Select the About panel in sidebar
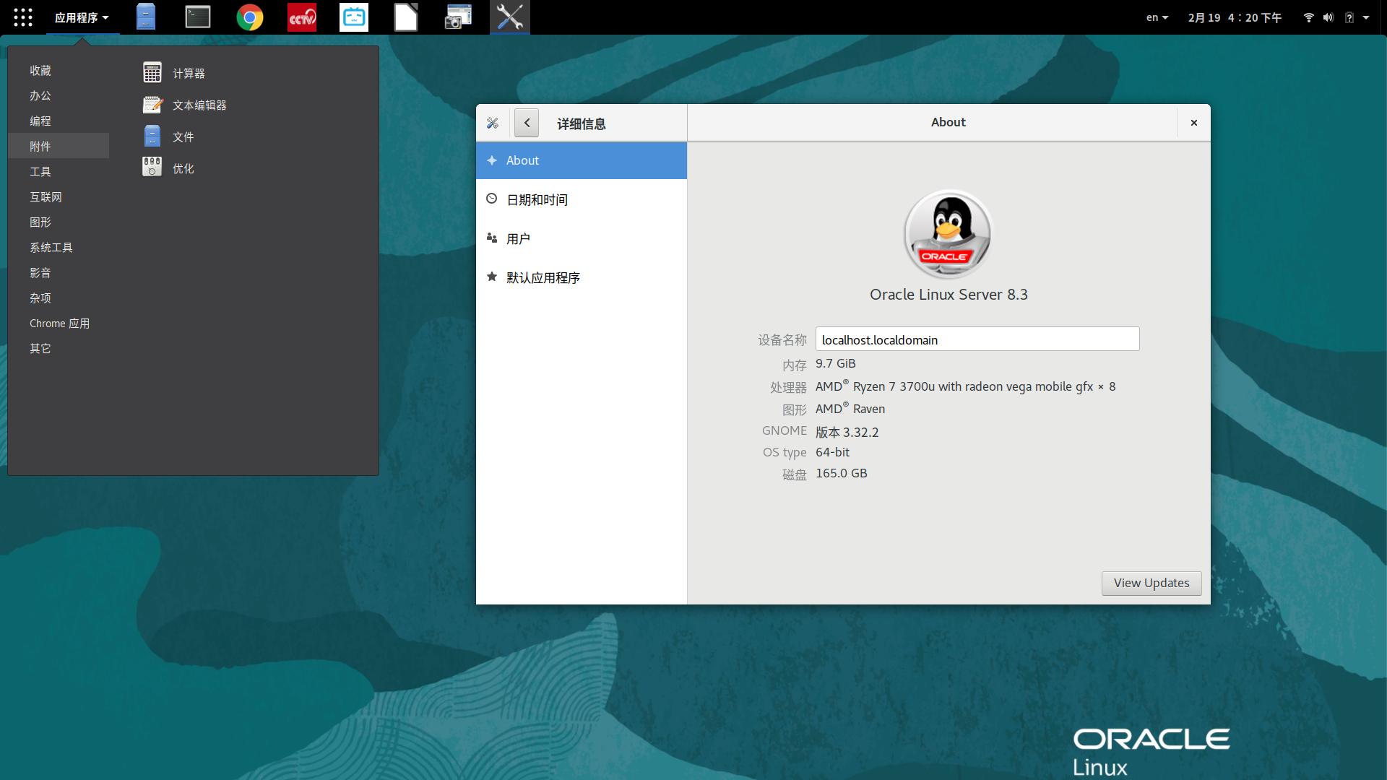Image resolution: width=1387 pixels, height=780 pixels. (582, 160)
